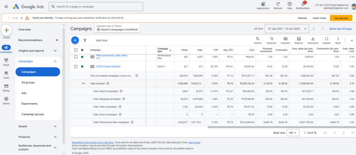Click the Expand table icon
This screenshot has height=155, width=356.
tap(326, 39)
